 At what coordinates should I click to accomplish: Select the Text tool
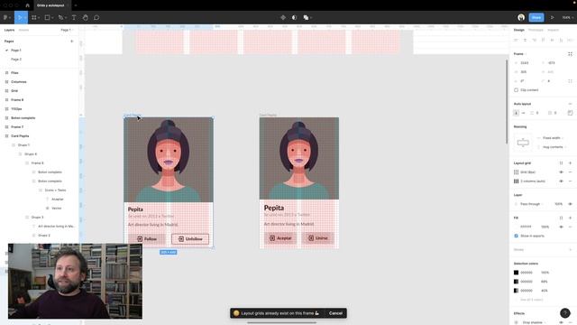[x=74, y=17]
